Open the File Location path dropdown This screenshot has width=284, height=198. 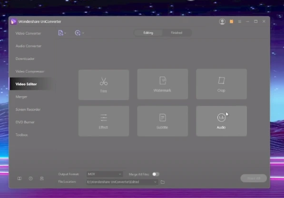(122, 182)
